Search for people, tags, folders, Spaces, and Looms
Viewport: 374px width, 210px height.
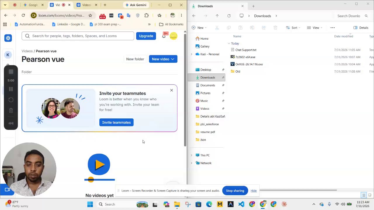pyautogui.click(x=78, y=36)
